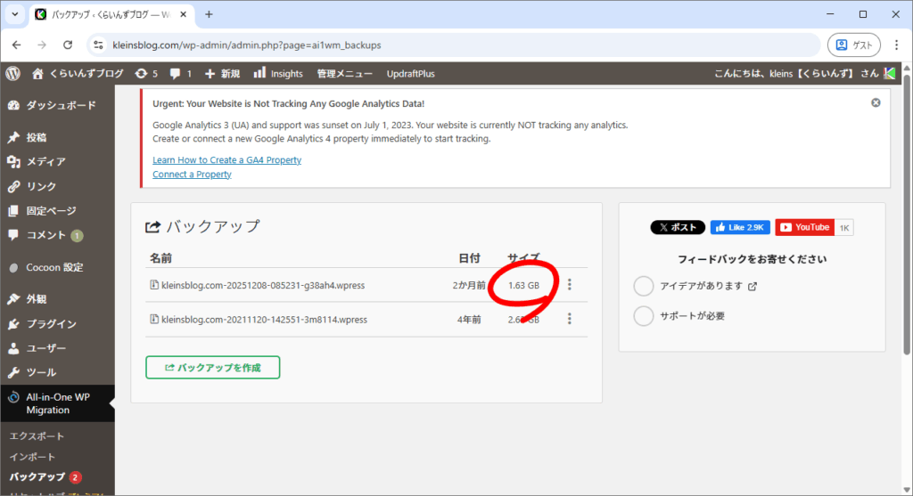Click the browser back arrow
913x496 pixels.
[16, 45]
